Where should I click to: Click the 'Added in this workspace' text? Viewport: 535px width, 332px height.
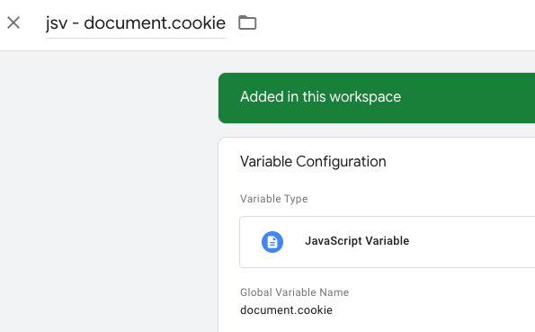click(320, 96)
